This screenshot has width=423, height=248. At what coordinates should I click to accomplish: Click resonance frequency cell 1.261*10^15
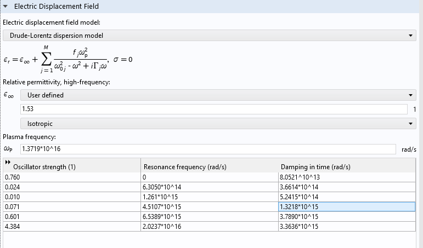[x=208, y=197]
